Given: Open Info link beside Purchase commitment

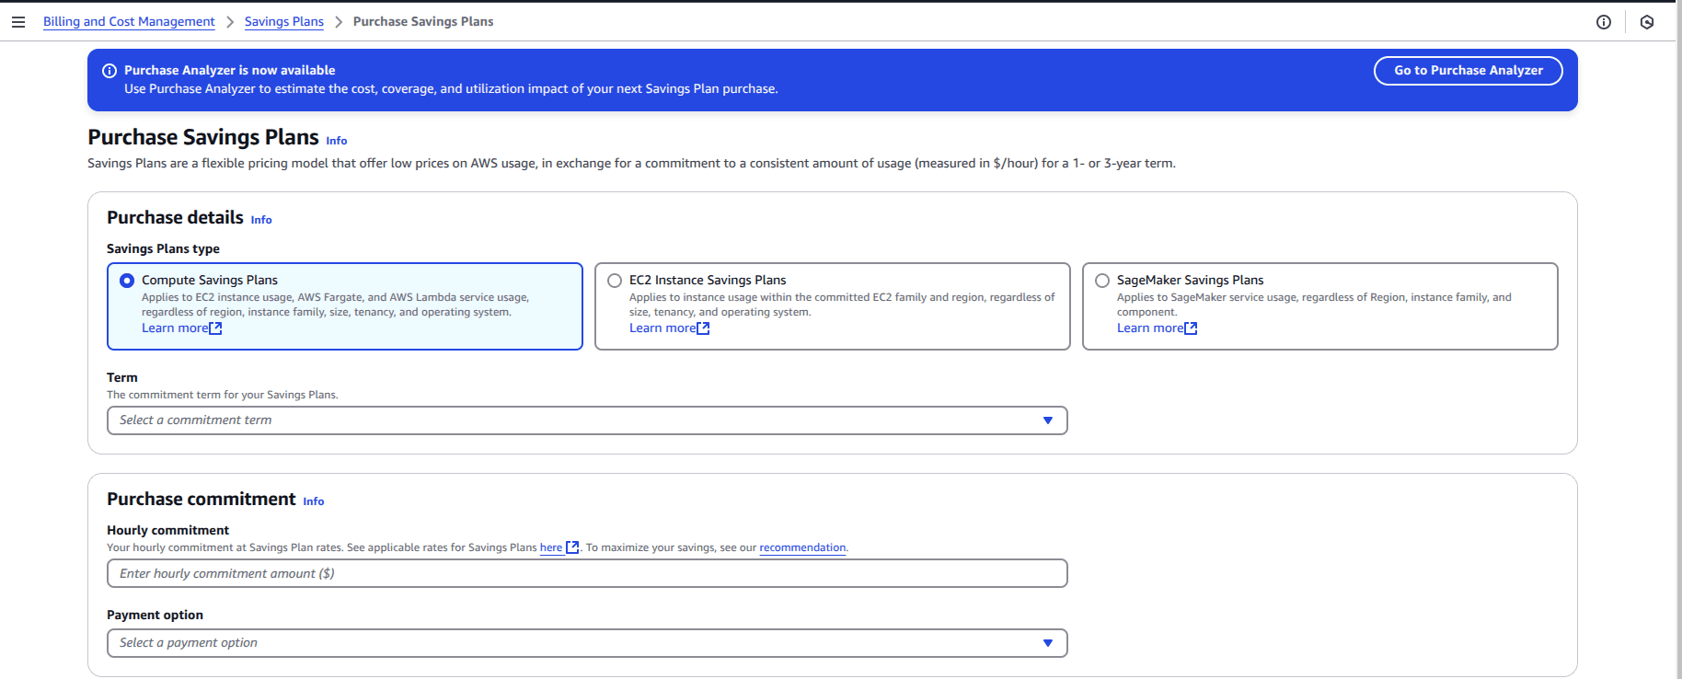Looking at the screenshot, I should (x=314, y=501).
